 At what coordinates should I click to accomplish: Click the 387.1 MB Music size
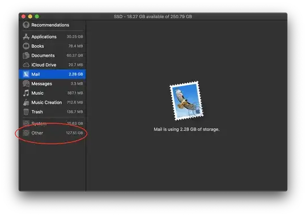click(75, 93)
